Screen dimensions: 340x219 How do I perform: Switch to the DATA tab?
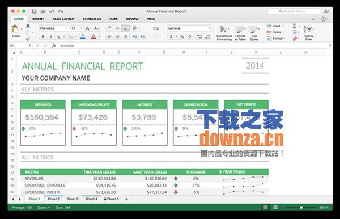[x=113, y=19]
